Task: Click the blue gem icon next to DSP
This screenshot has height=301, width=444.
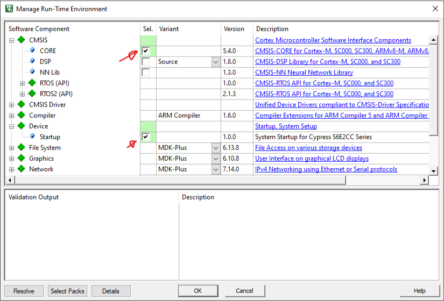Action: 32,62
